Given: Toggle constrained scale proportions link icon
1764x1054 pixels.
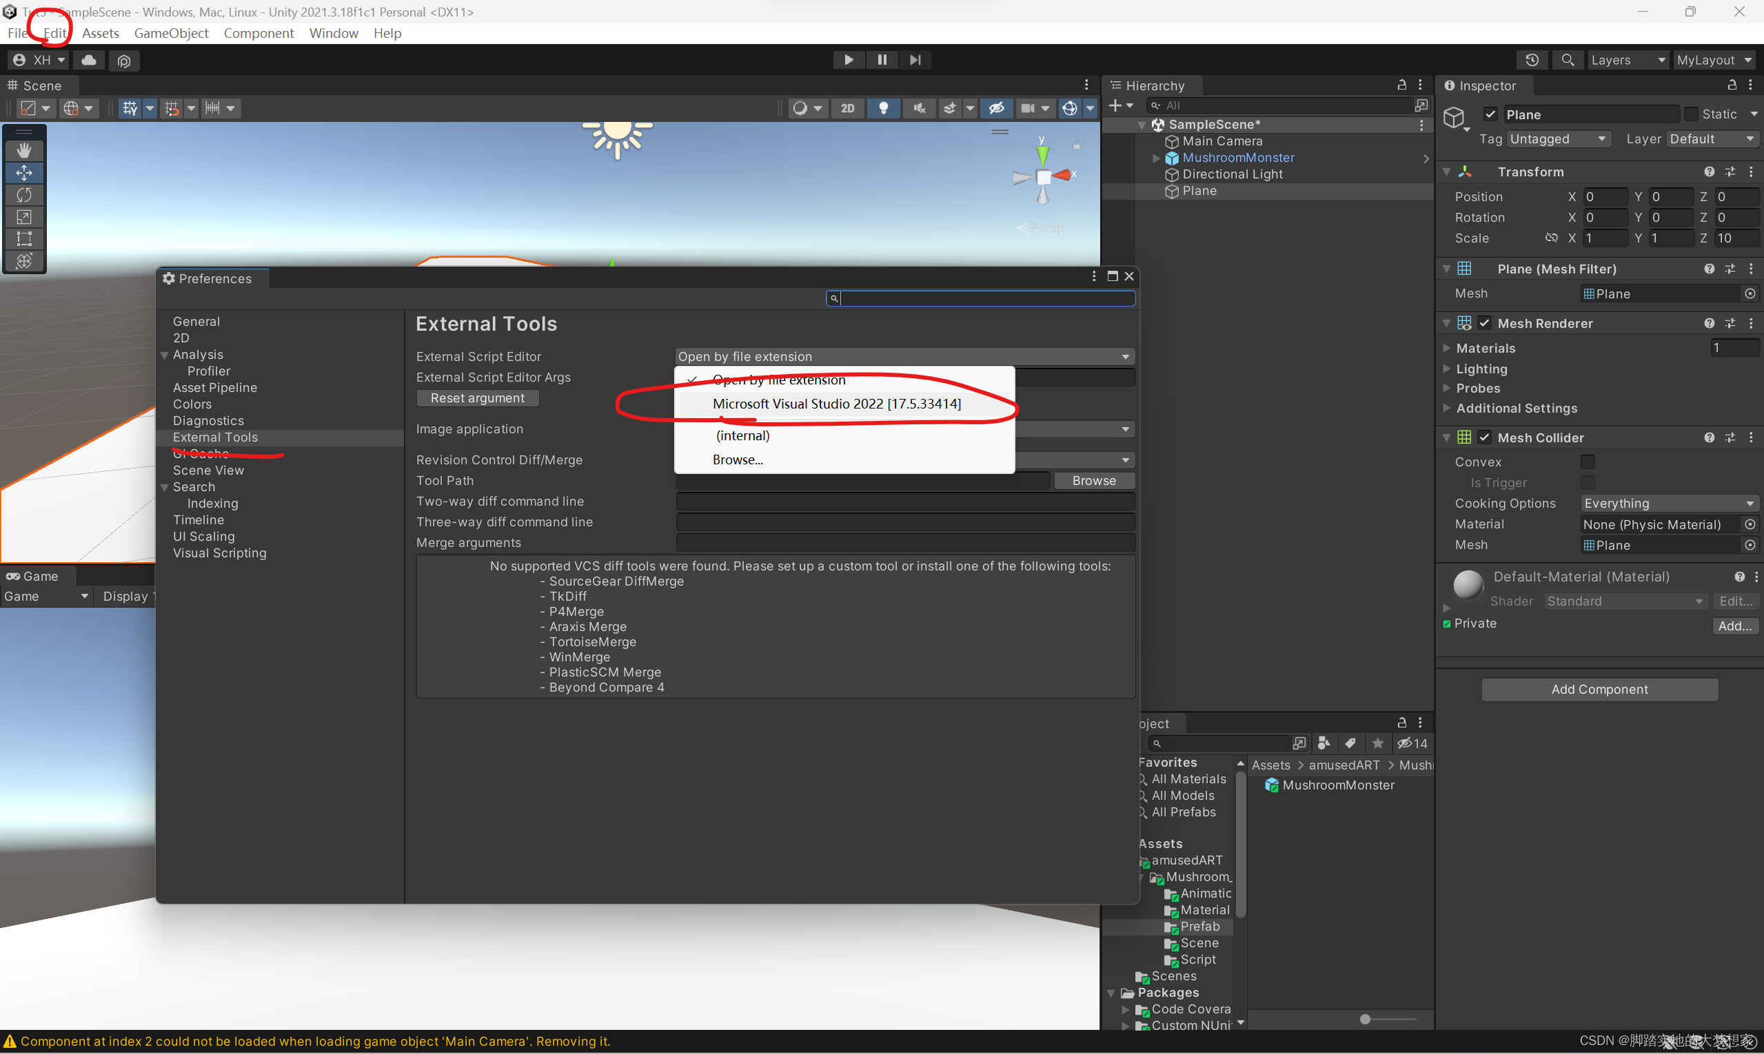Looking at the screenshot, I should (1552, 238).
